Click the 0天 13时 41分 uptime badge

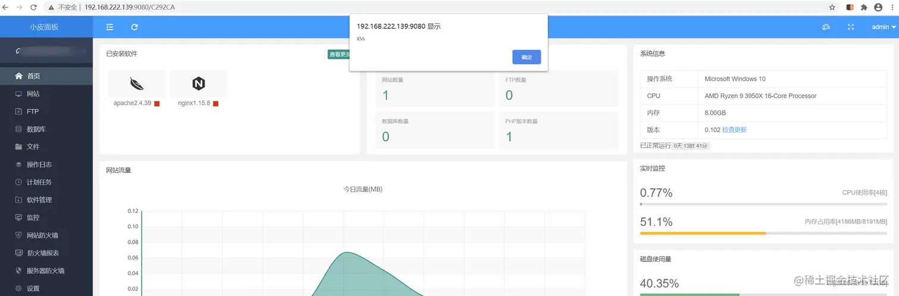691,146
